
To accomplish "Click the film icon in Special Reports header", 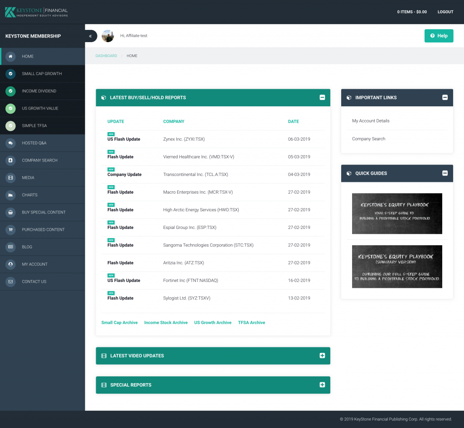I will point(104,385).
